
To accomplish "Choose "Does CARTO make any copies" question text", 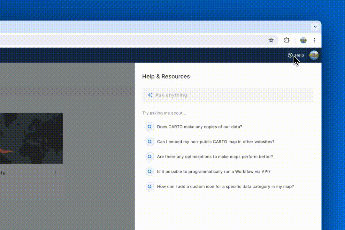I will [x=199, y=127].
